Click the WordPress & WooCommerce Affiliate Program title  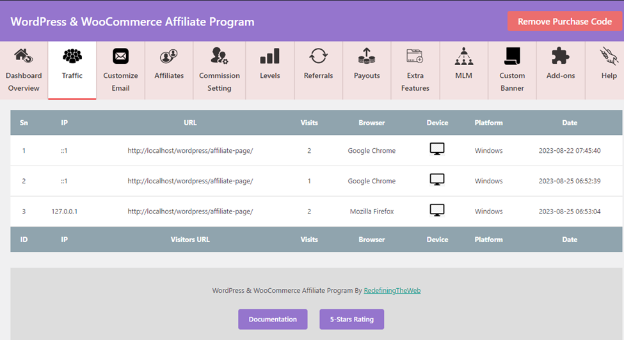(132, 22)
